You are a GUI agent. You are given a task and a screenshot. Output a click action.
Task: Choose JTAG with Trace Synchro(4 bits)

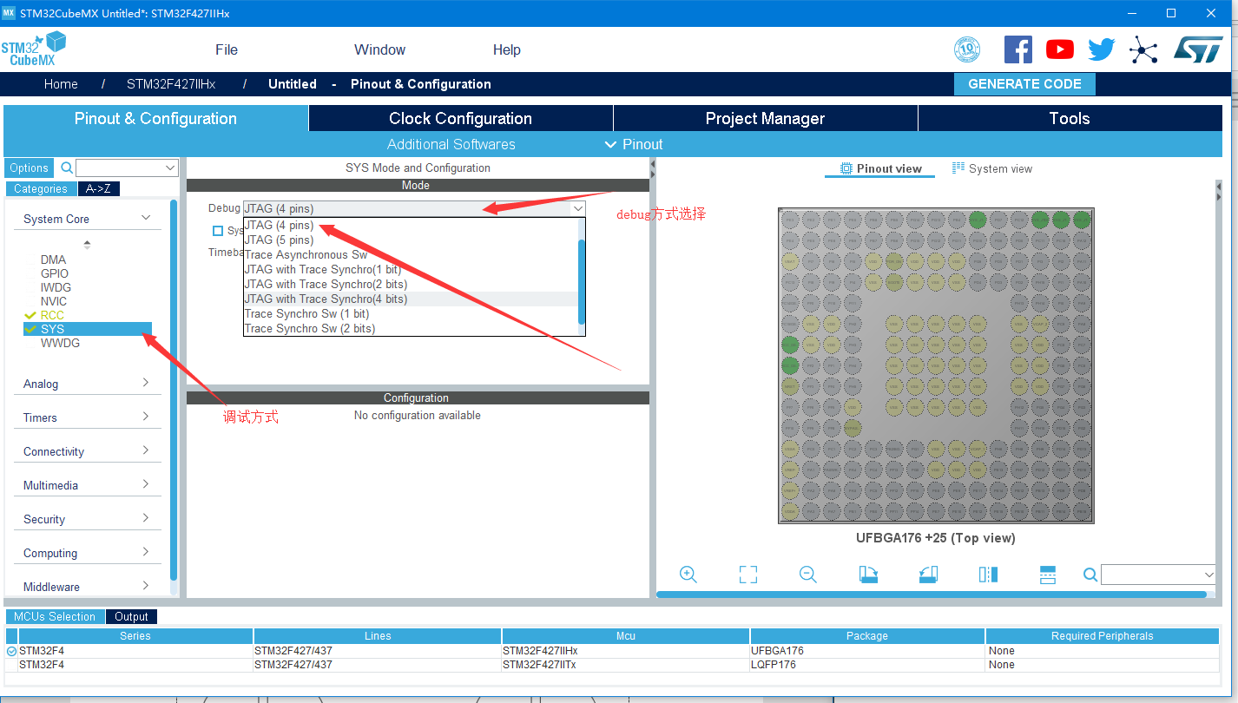click(411, 299)
